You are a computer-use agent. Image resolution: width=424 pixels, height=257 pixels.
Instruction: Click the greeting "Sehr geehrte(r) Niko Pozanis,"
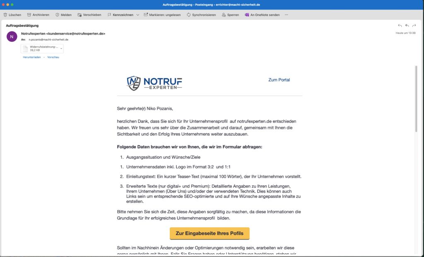[x=145, y=109]
